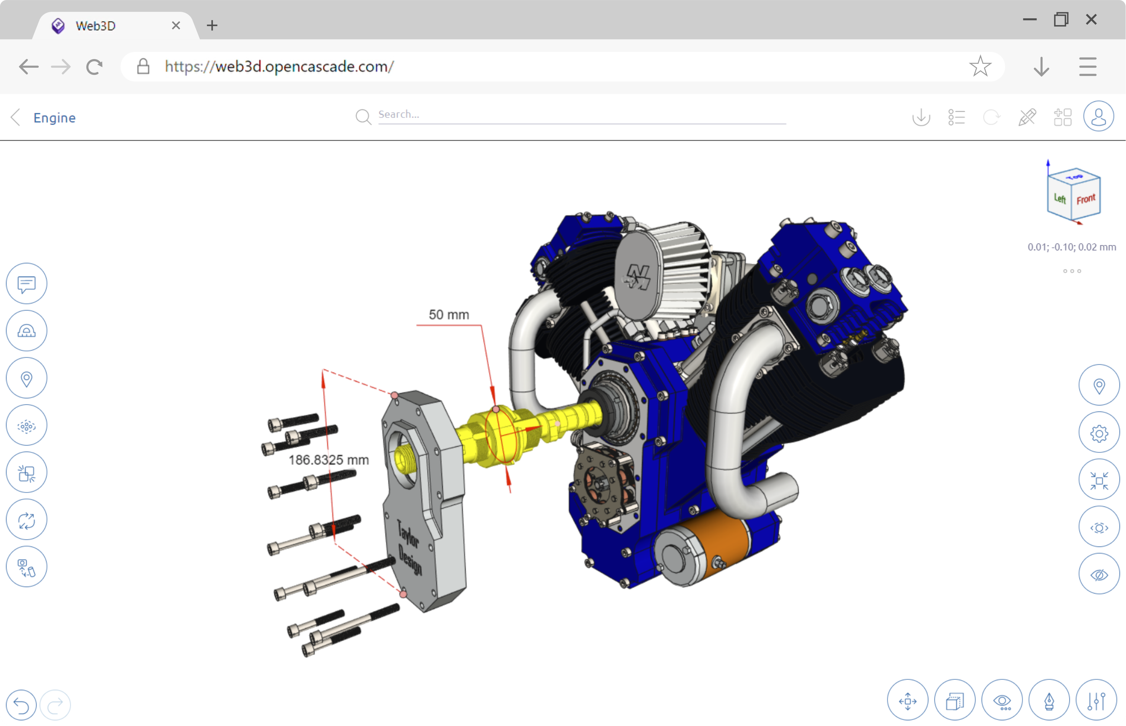The image size is (1126, 726).
Task: Open the sliders adjustment settings button
Action: (x=1096, y=701)
